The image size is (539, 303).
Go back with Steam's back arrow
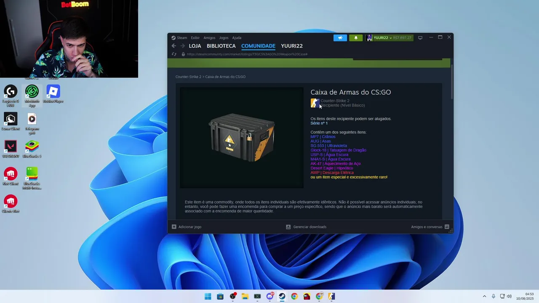174,46
